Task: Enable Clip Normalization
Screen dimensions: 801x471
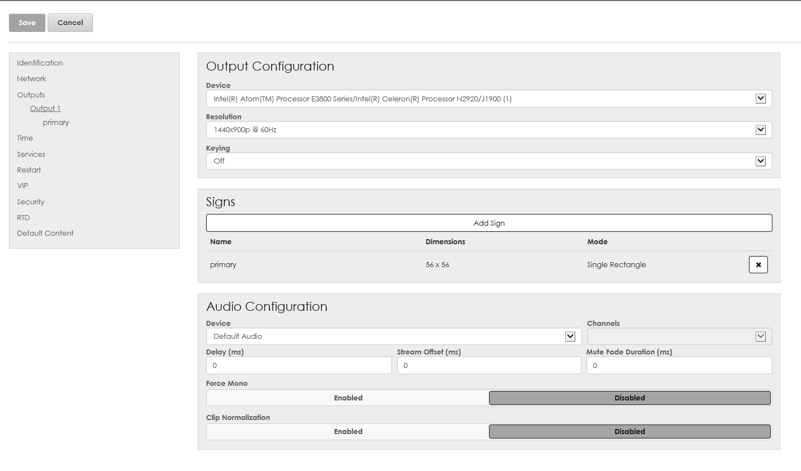Action: [x=348, y=432]
